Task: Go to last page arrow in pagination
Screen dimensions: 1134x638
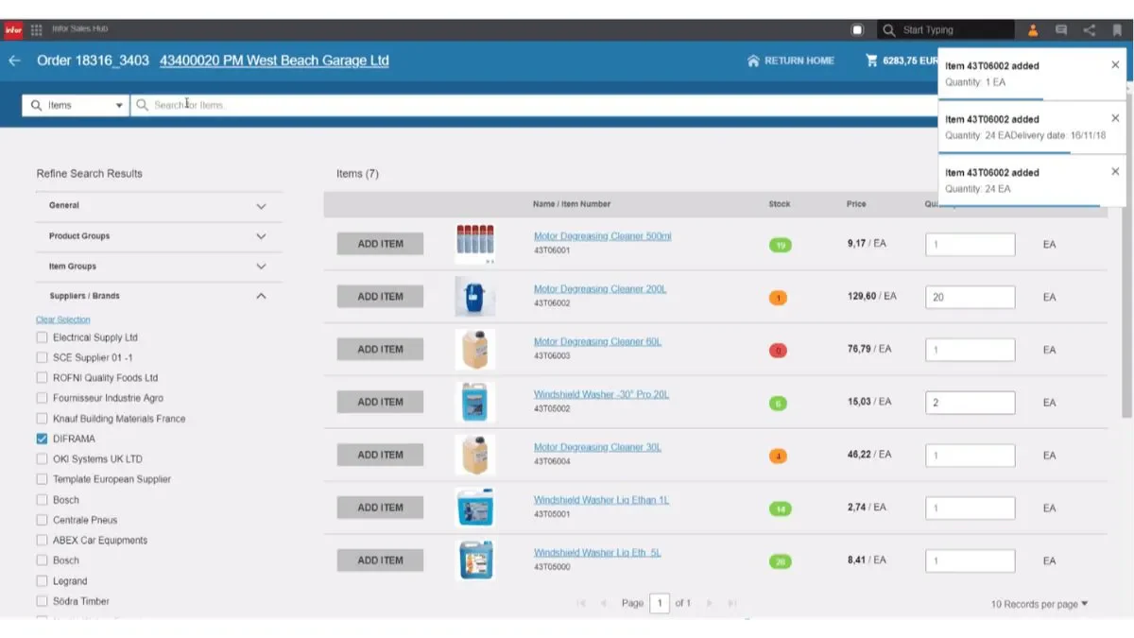Action: [x=731, y=603]
